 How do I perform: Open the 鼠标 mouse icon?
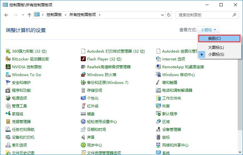pos(158,137)
